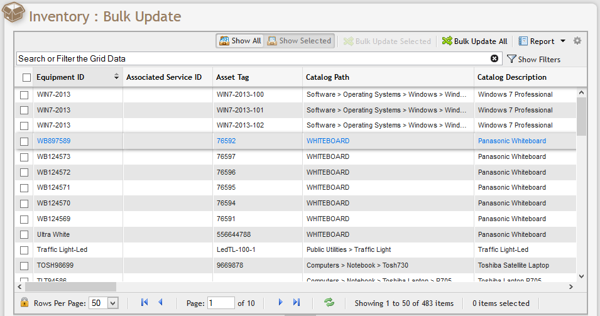This screenshot has width=600, height=316.
Task: Sort by the Equipment ID column arrow
Action: point(116,77)
